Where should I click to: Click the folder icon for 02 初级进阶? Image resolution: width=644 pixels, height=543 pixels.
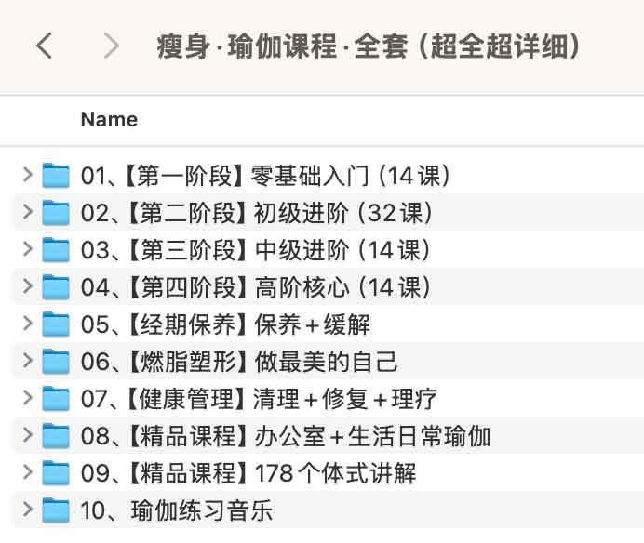(57, 213)
